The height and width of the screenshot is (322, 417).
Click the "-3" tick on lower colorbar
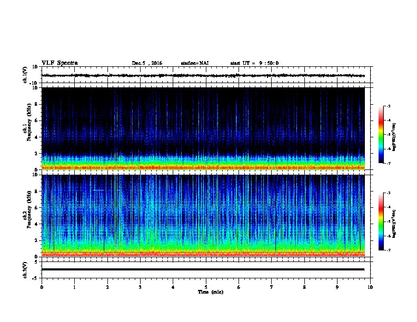pos(389,193)
